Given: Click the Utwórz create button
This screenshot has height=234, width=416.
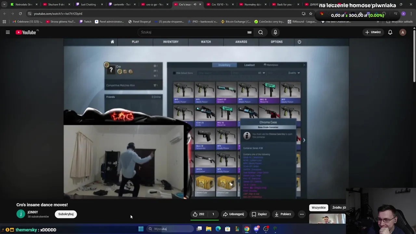Looking at the screenshot, I should (x=373, y=32).
